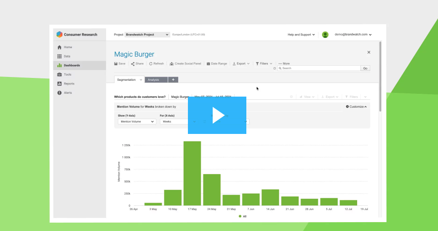Screen dimensions: 438x231
Task: Save the Magic Burger dashboard
Action: click(120, 63)
